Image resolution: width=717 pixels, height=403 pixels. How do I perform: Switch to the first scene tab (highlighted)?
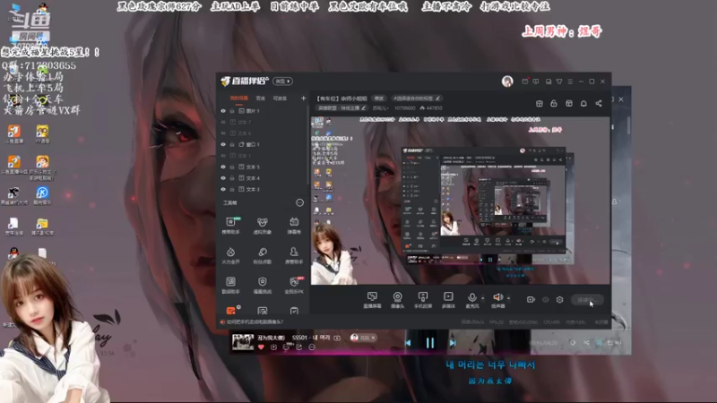pyautogui.click(x=238, y=99)
